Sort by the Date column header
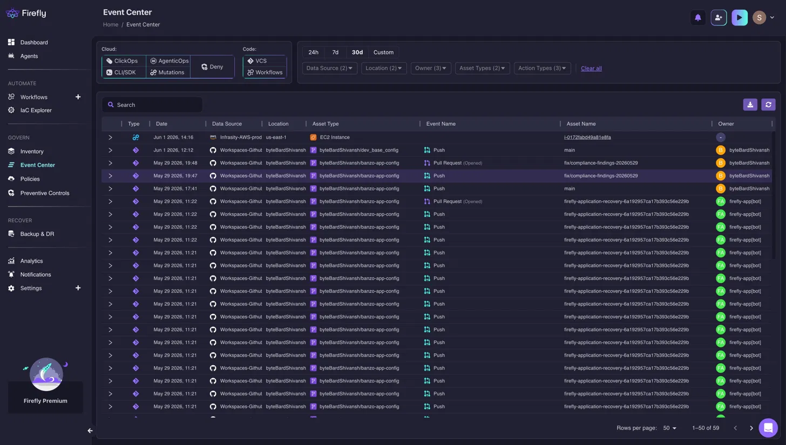Screen dimensions: 786x445 161,124
